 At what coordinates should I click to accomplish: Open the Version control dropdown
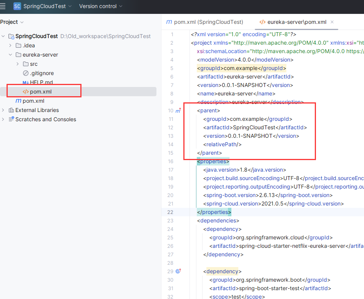point(101,6)
